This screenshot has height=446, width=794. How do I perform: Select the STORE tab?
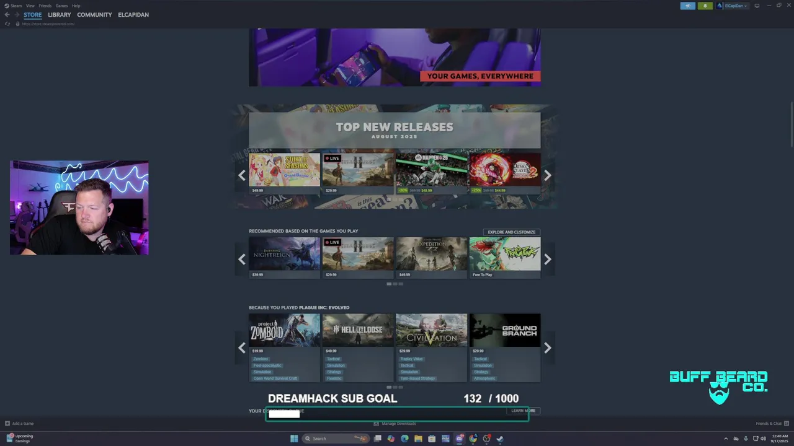click(33, 15)
